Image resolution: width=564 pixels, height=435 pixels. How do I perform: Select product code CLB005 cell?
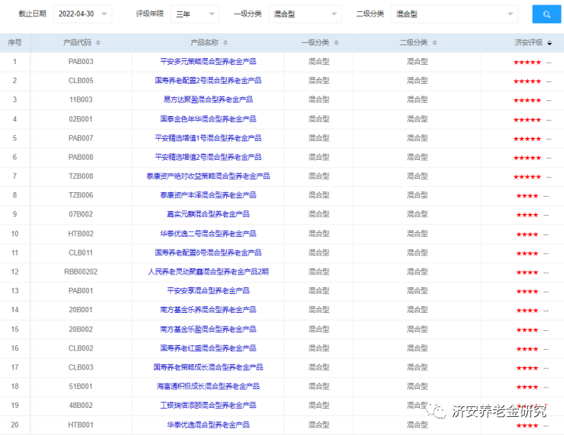coord(81,81)
